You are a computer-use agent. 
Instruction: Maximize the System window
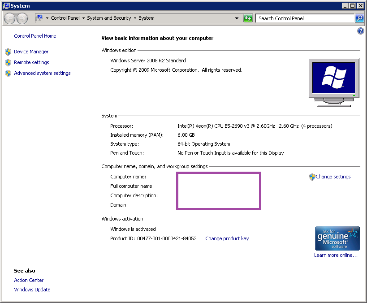(x=352, y=6)
